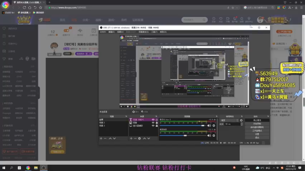Image resolution: width=305 pixels, height=171 pixels.
Task: Expand the 分类 dropdown in Douyu navigation
Action: click(86, 20)
